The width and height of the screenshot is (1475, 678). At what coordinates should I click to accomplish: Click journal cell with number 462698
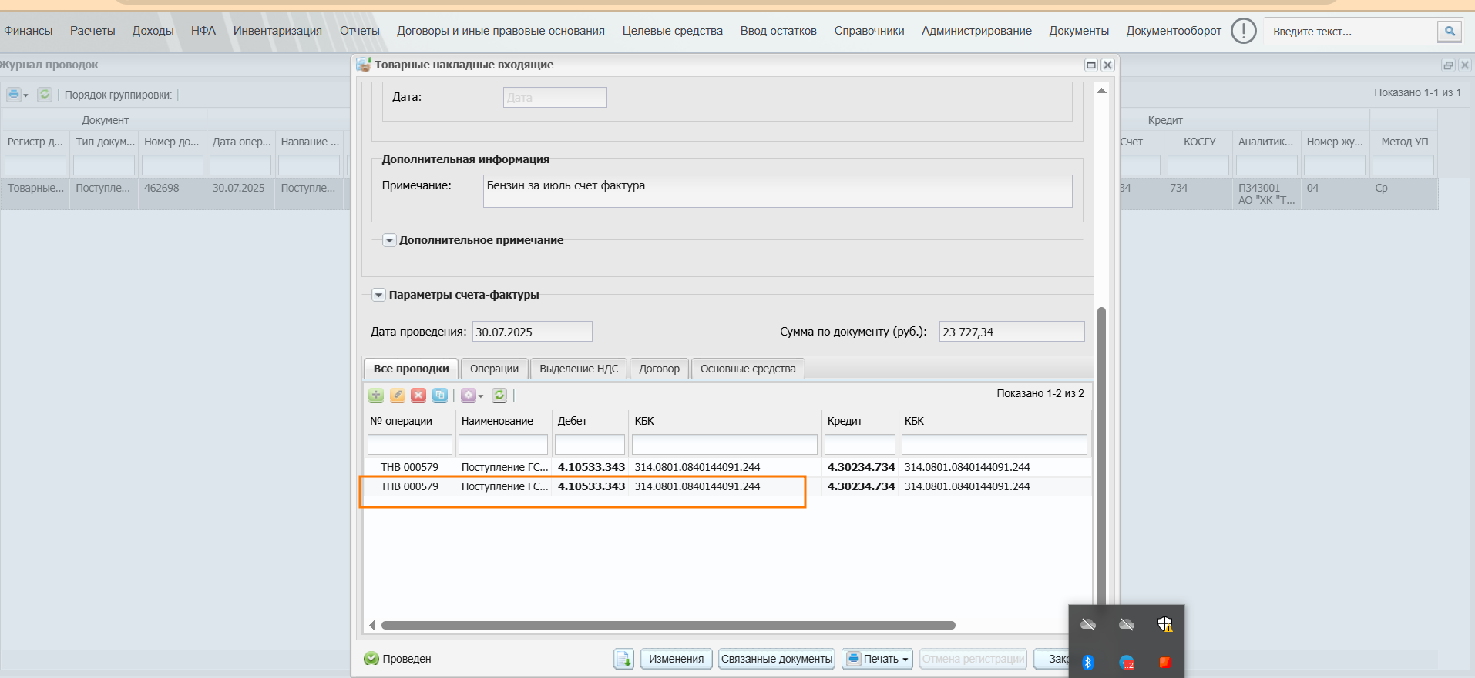[x=172, y=194]
